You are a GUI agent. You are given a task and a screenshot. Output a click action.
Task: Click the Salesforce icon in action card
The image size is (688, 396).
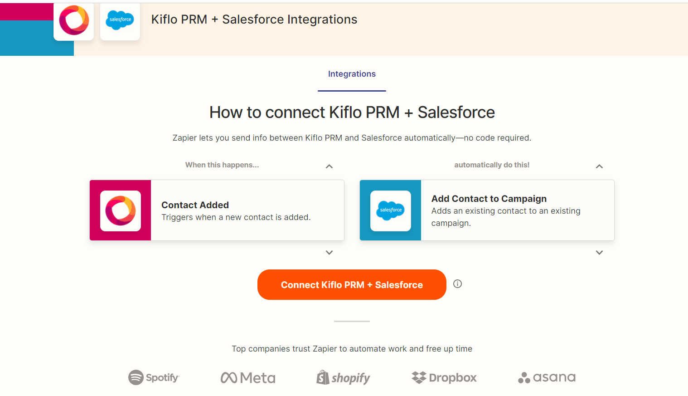click(391, 210)
